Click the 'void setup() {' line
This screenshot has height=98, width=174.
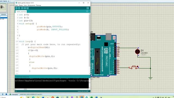coord(28,24)
